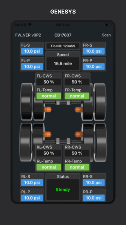
Task: Click the front-left outer tire image
Action: point(27,102)
